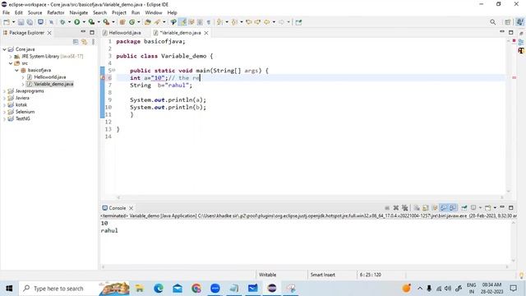Toggle Show Console on standard error change
This screenshot has width=526, height=296.
pyautogui.click(x=453, y=208)
